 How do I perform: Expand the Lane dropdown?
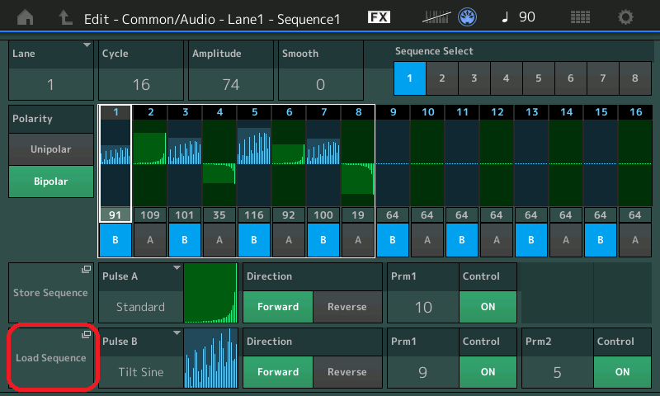click(x=51, y=70)
